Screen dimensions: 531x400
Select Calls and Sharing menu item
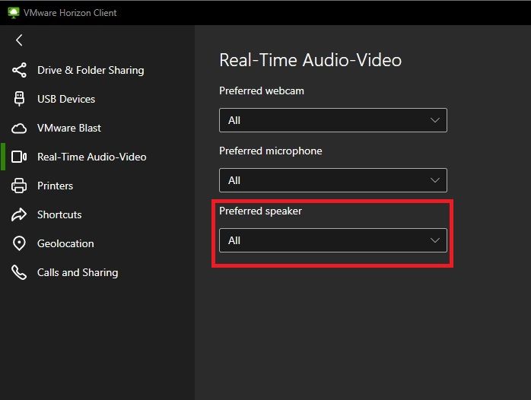pos(78,272)
